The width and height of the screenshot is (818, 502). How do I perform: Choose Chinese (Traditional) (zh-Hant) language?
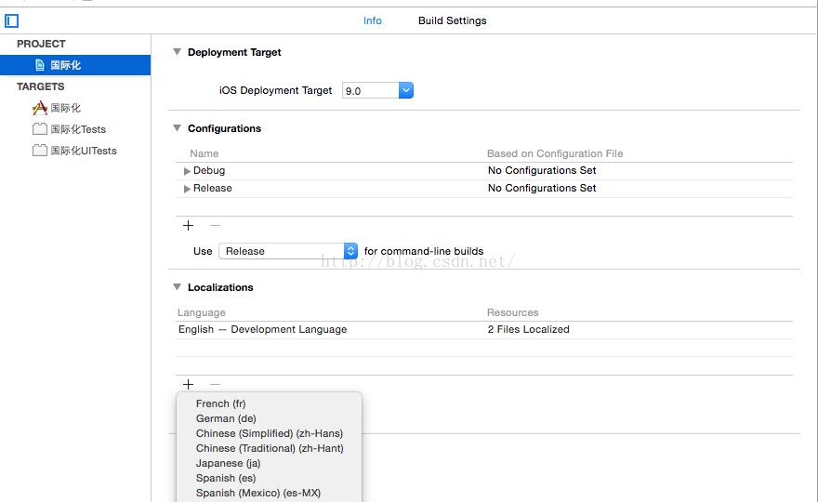tap(270, 448)
